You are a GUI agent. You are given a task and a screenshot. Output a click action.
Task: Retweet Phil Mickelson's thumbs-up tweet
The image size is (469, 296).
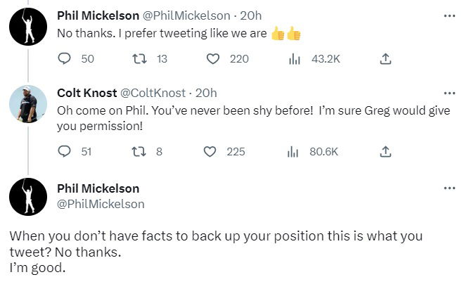(x=139, y=59)
